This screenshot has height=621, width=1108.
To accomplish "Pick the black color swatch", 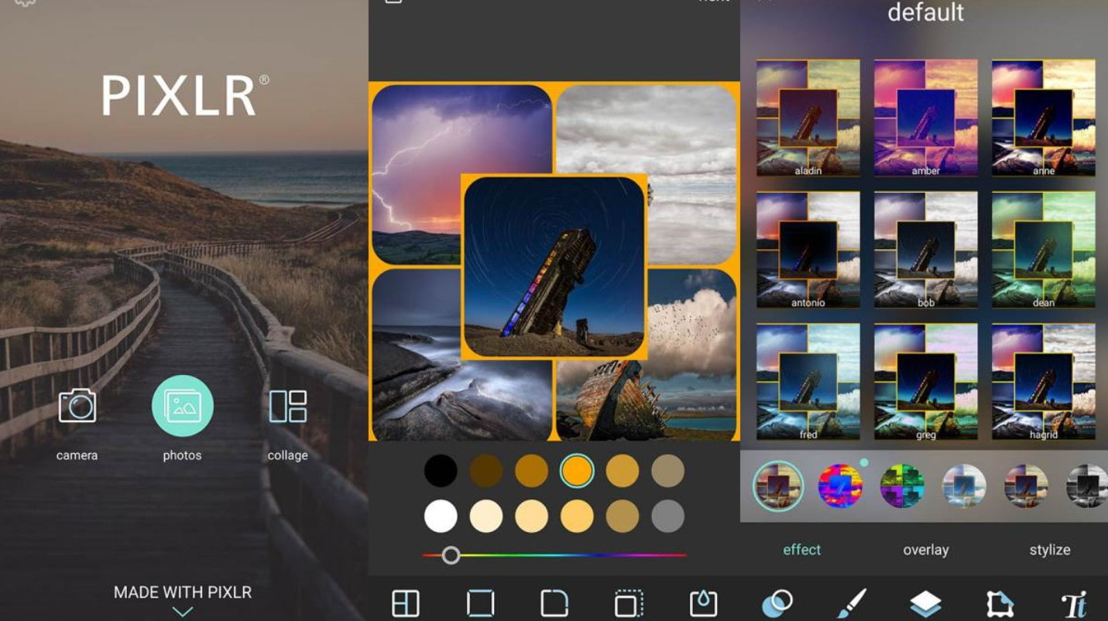I will click(x=441, y=471).
